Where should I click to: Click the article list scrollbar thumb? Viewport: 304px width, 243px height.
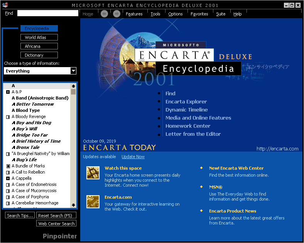point(73,92)
